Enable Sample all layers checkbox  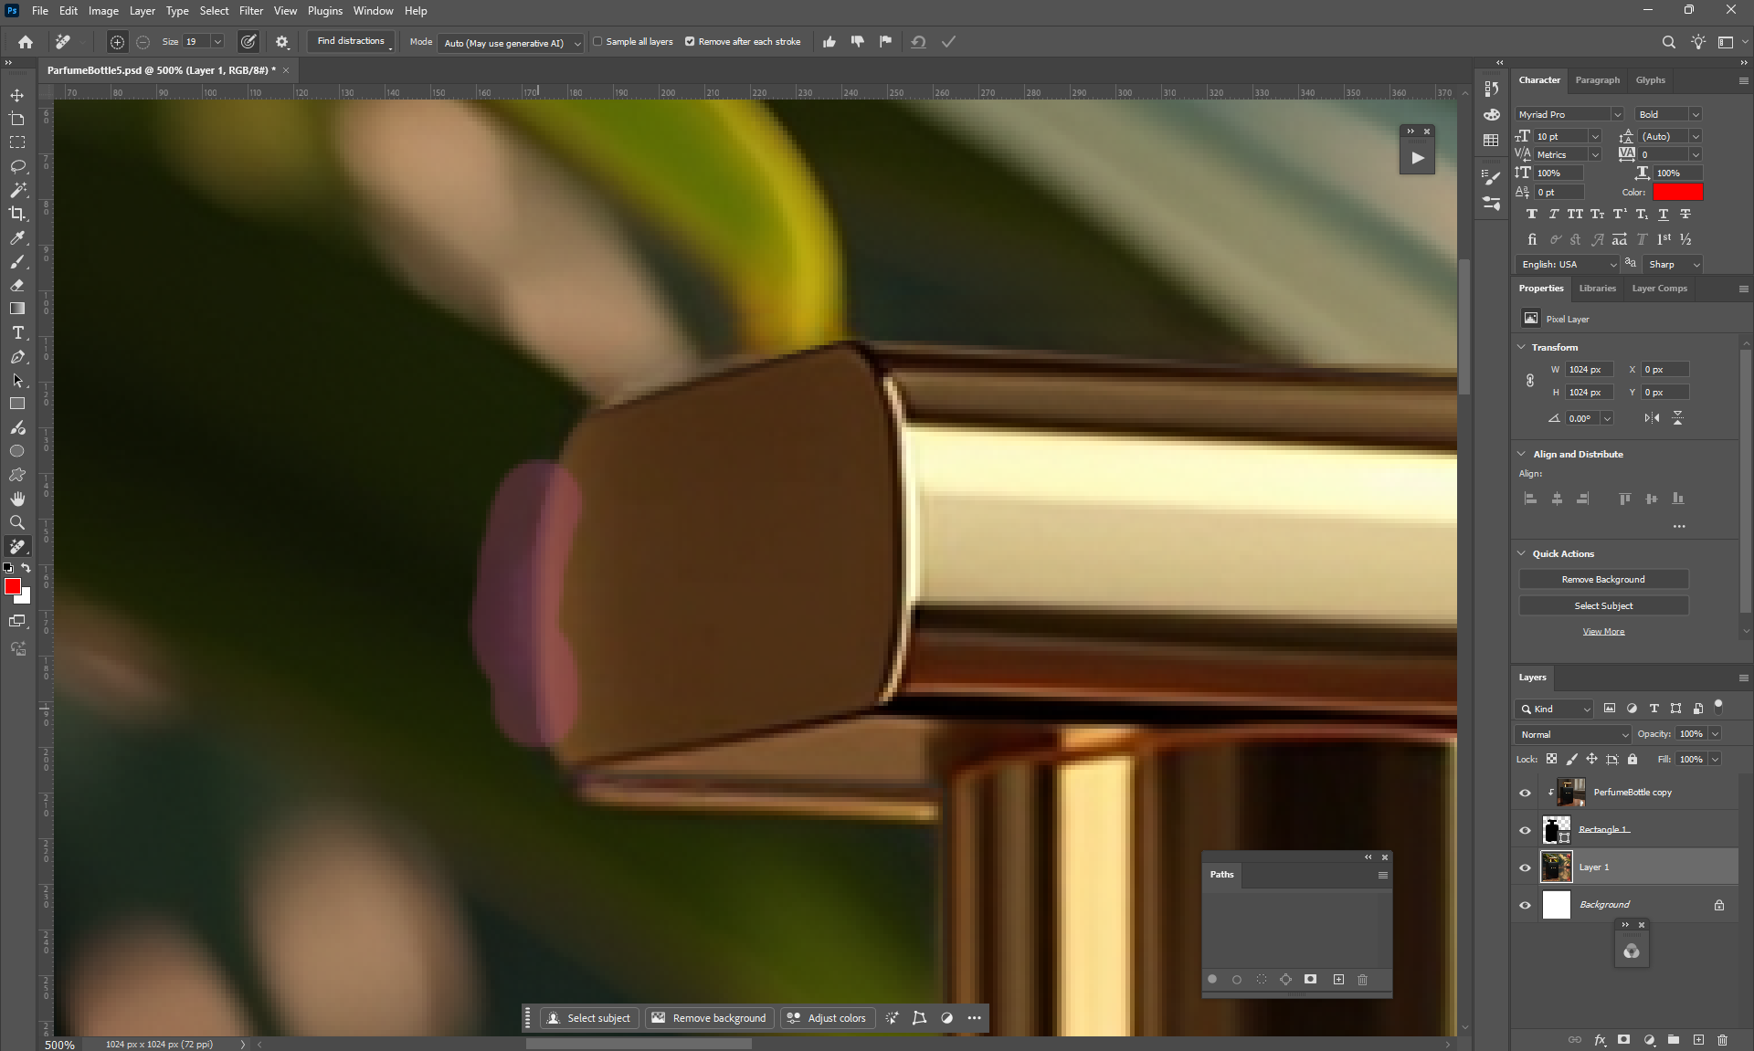tap(598, 42)
